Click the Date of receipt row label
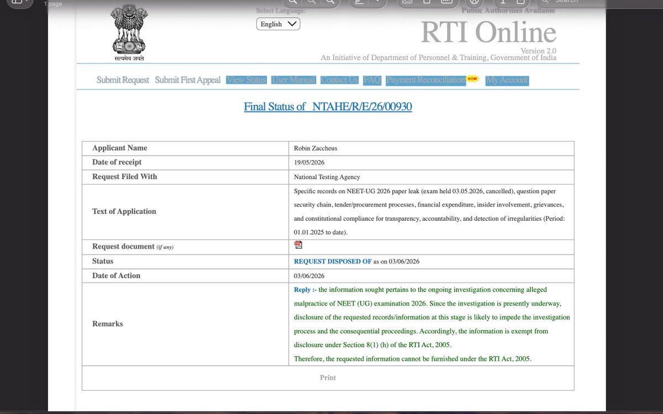Image resolution: width=663 pixels, height=414 pixels. [117, 162]
